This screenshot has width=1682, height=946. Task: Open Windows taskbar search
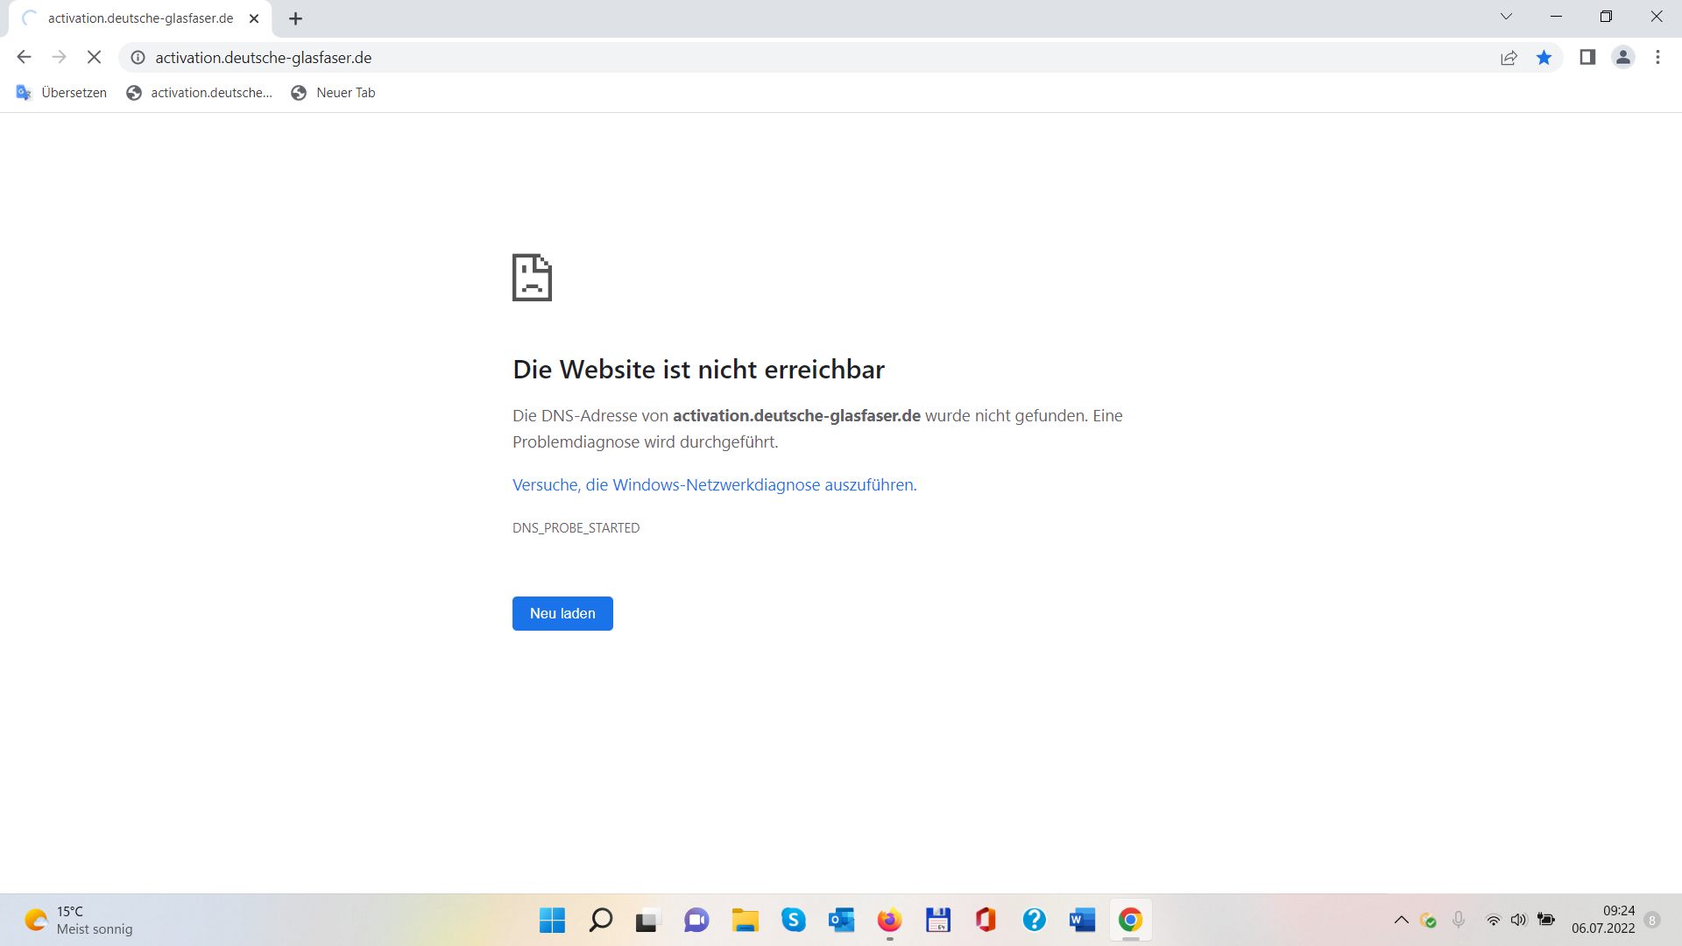[600, 921]
